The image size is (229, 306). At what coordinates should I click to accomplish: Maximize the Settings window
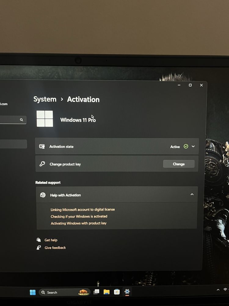coord(190,85)
